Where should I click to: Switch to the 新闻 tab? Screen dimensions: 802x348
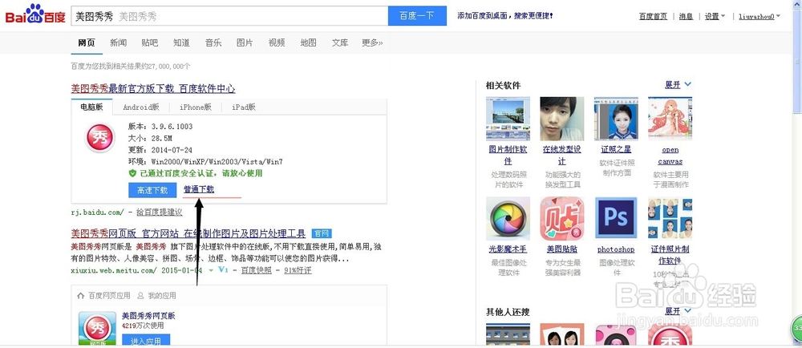[118, 43]
